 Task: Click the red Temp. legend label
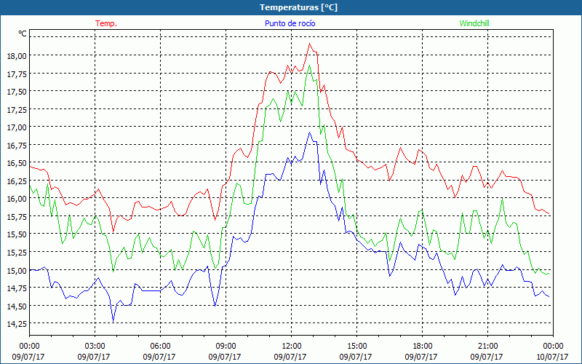[x=106, y=23]
